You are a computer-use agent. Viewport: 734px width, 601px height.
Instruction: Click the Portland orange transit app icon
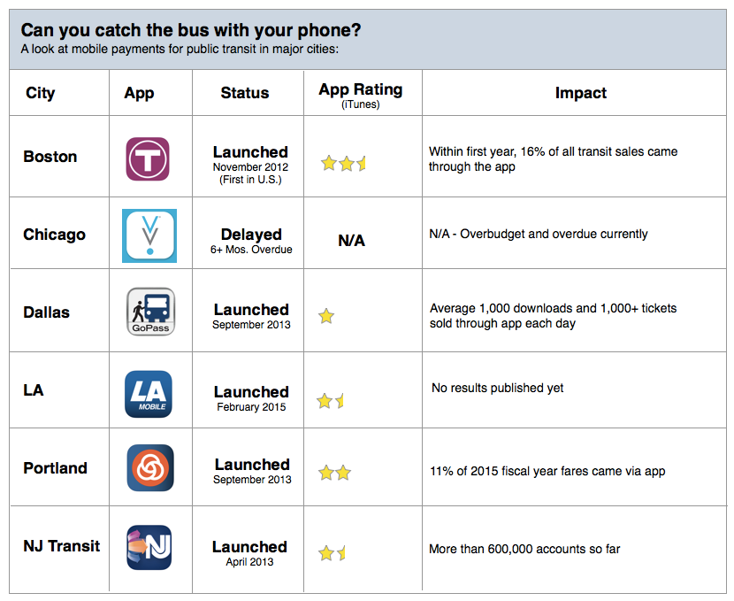[150, 468]
